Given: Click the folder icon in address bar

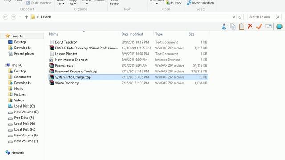Looking at the screenshot, I should (x=33, y=17).
